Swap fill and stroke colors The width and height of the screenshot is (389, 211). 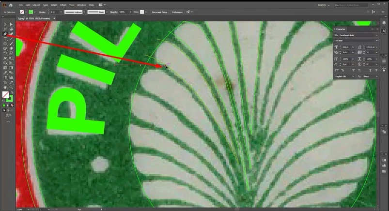tap(12, 93)
